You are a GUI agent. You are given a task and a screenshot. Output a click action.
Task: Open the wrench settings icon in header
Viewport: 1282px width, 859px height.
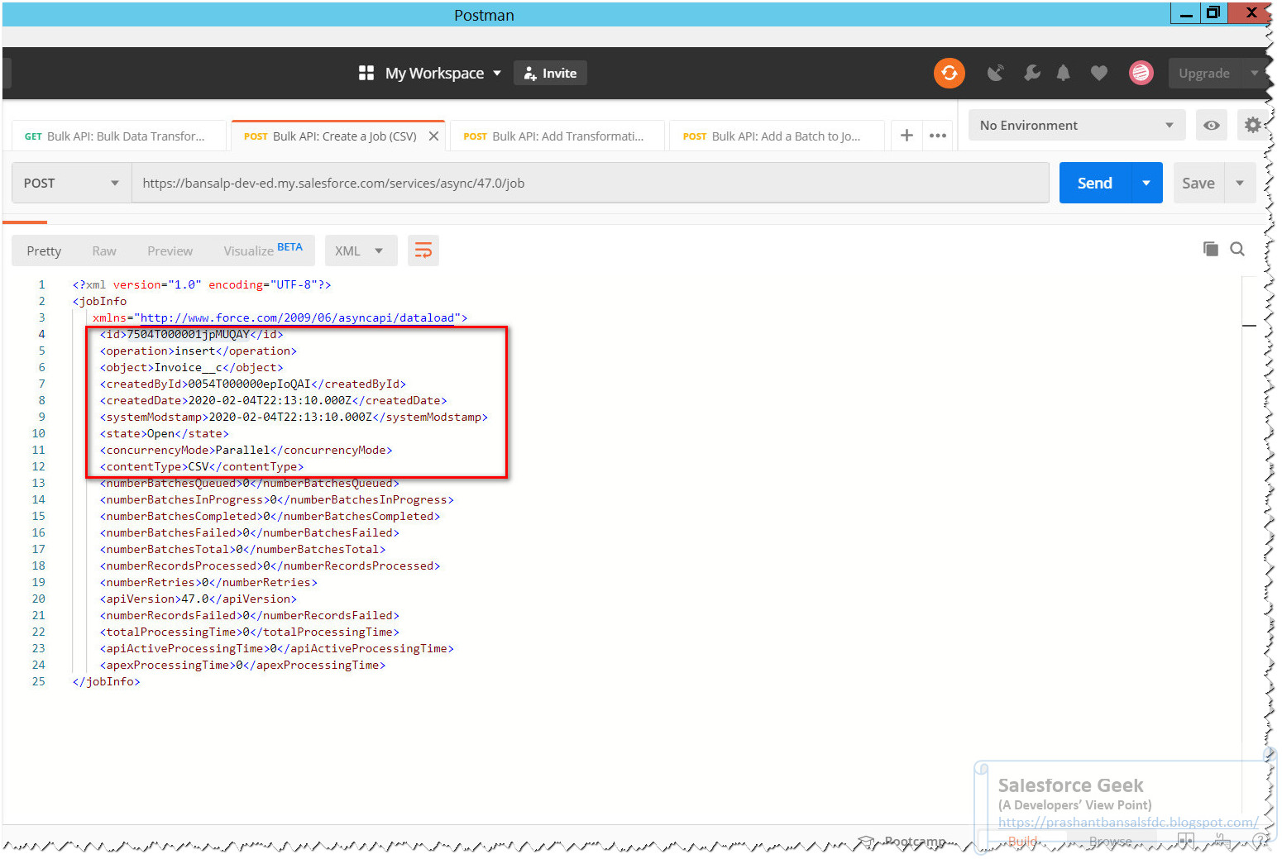click(1031, 73)
